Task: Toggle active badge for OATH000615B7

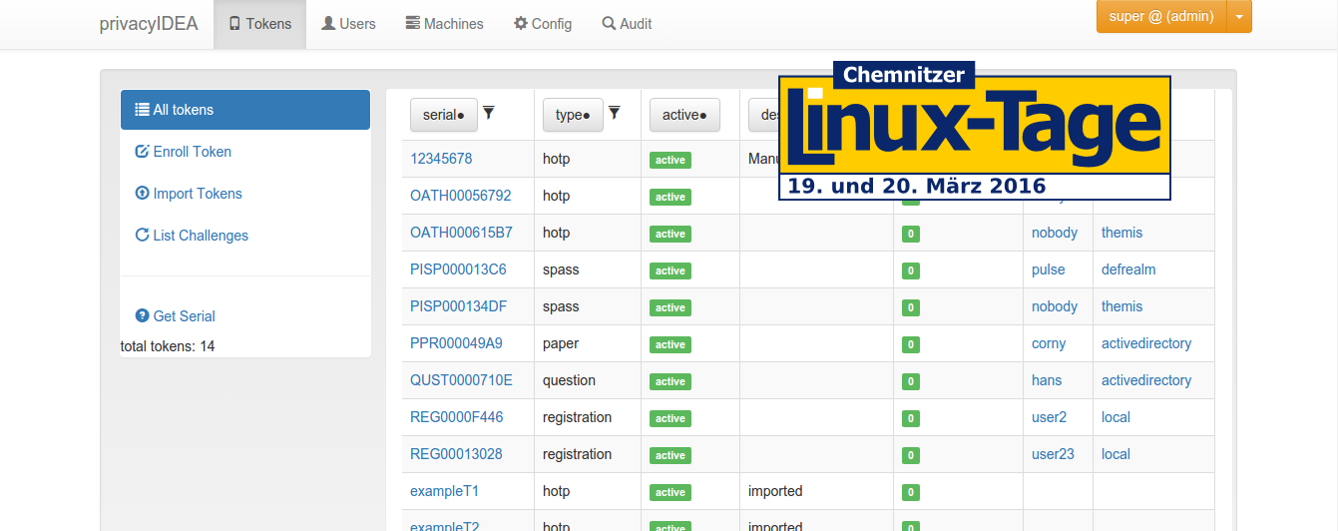Action: pyautogui.click(x=670, y=234)
